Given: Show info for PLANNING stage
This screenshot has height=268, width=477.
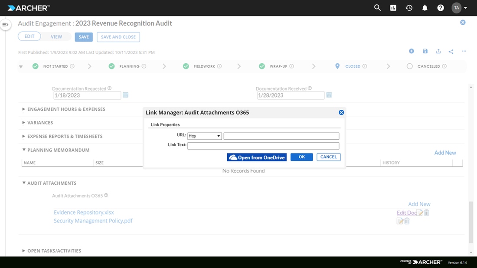Looking at the screenshot, I should (144, 66).
